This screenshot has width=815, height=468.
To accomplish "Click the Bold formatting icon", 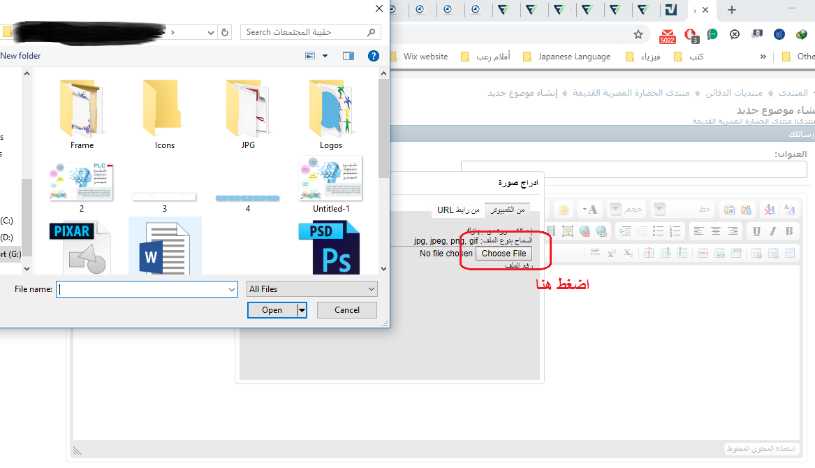I will 789,231.
